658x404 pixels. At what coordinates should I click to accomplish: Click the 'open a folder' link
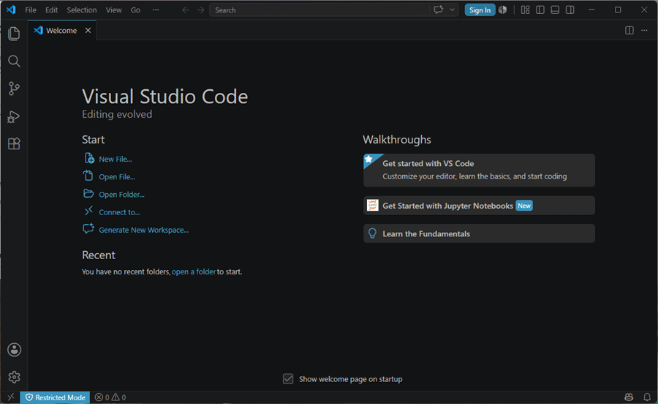(194, 272)
